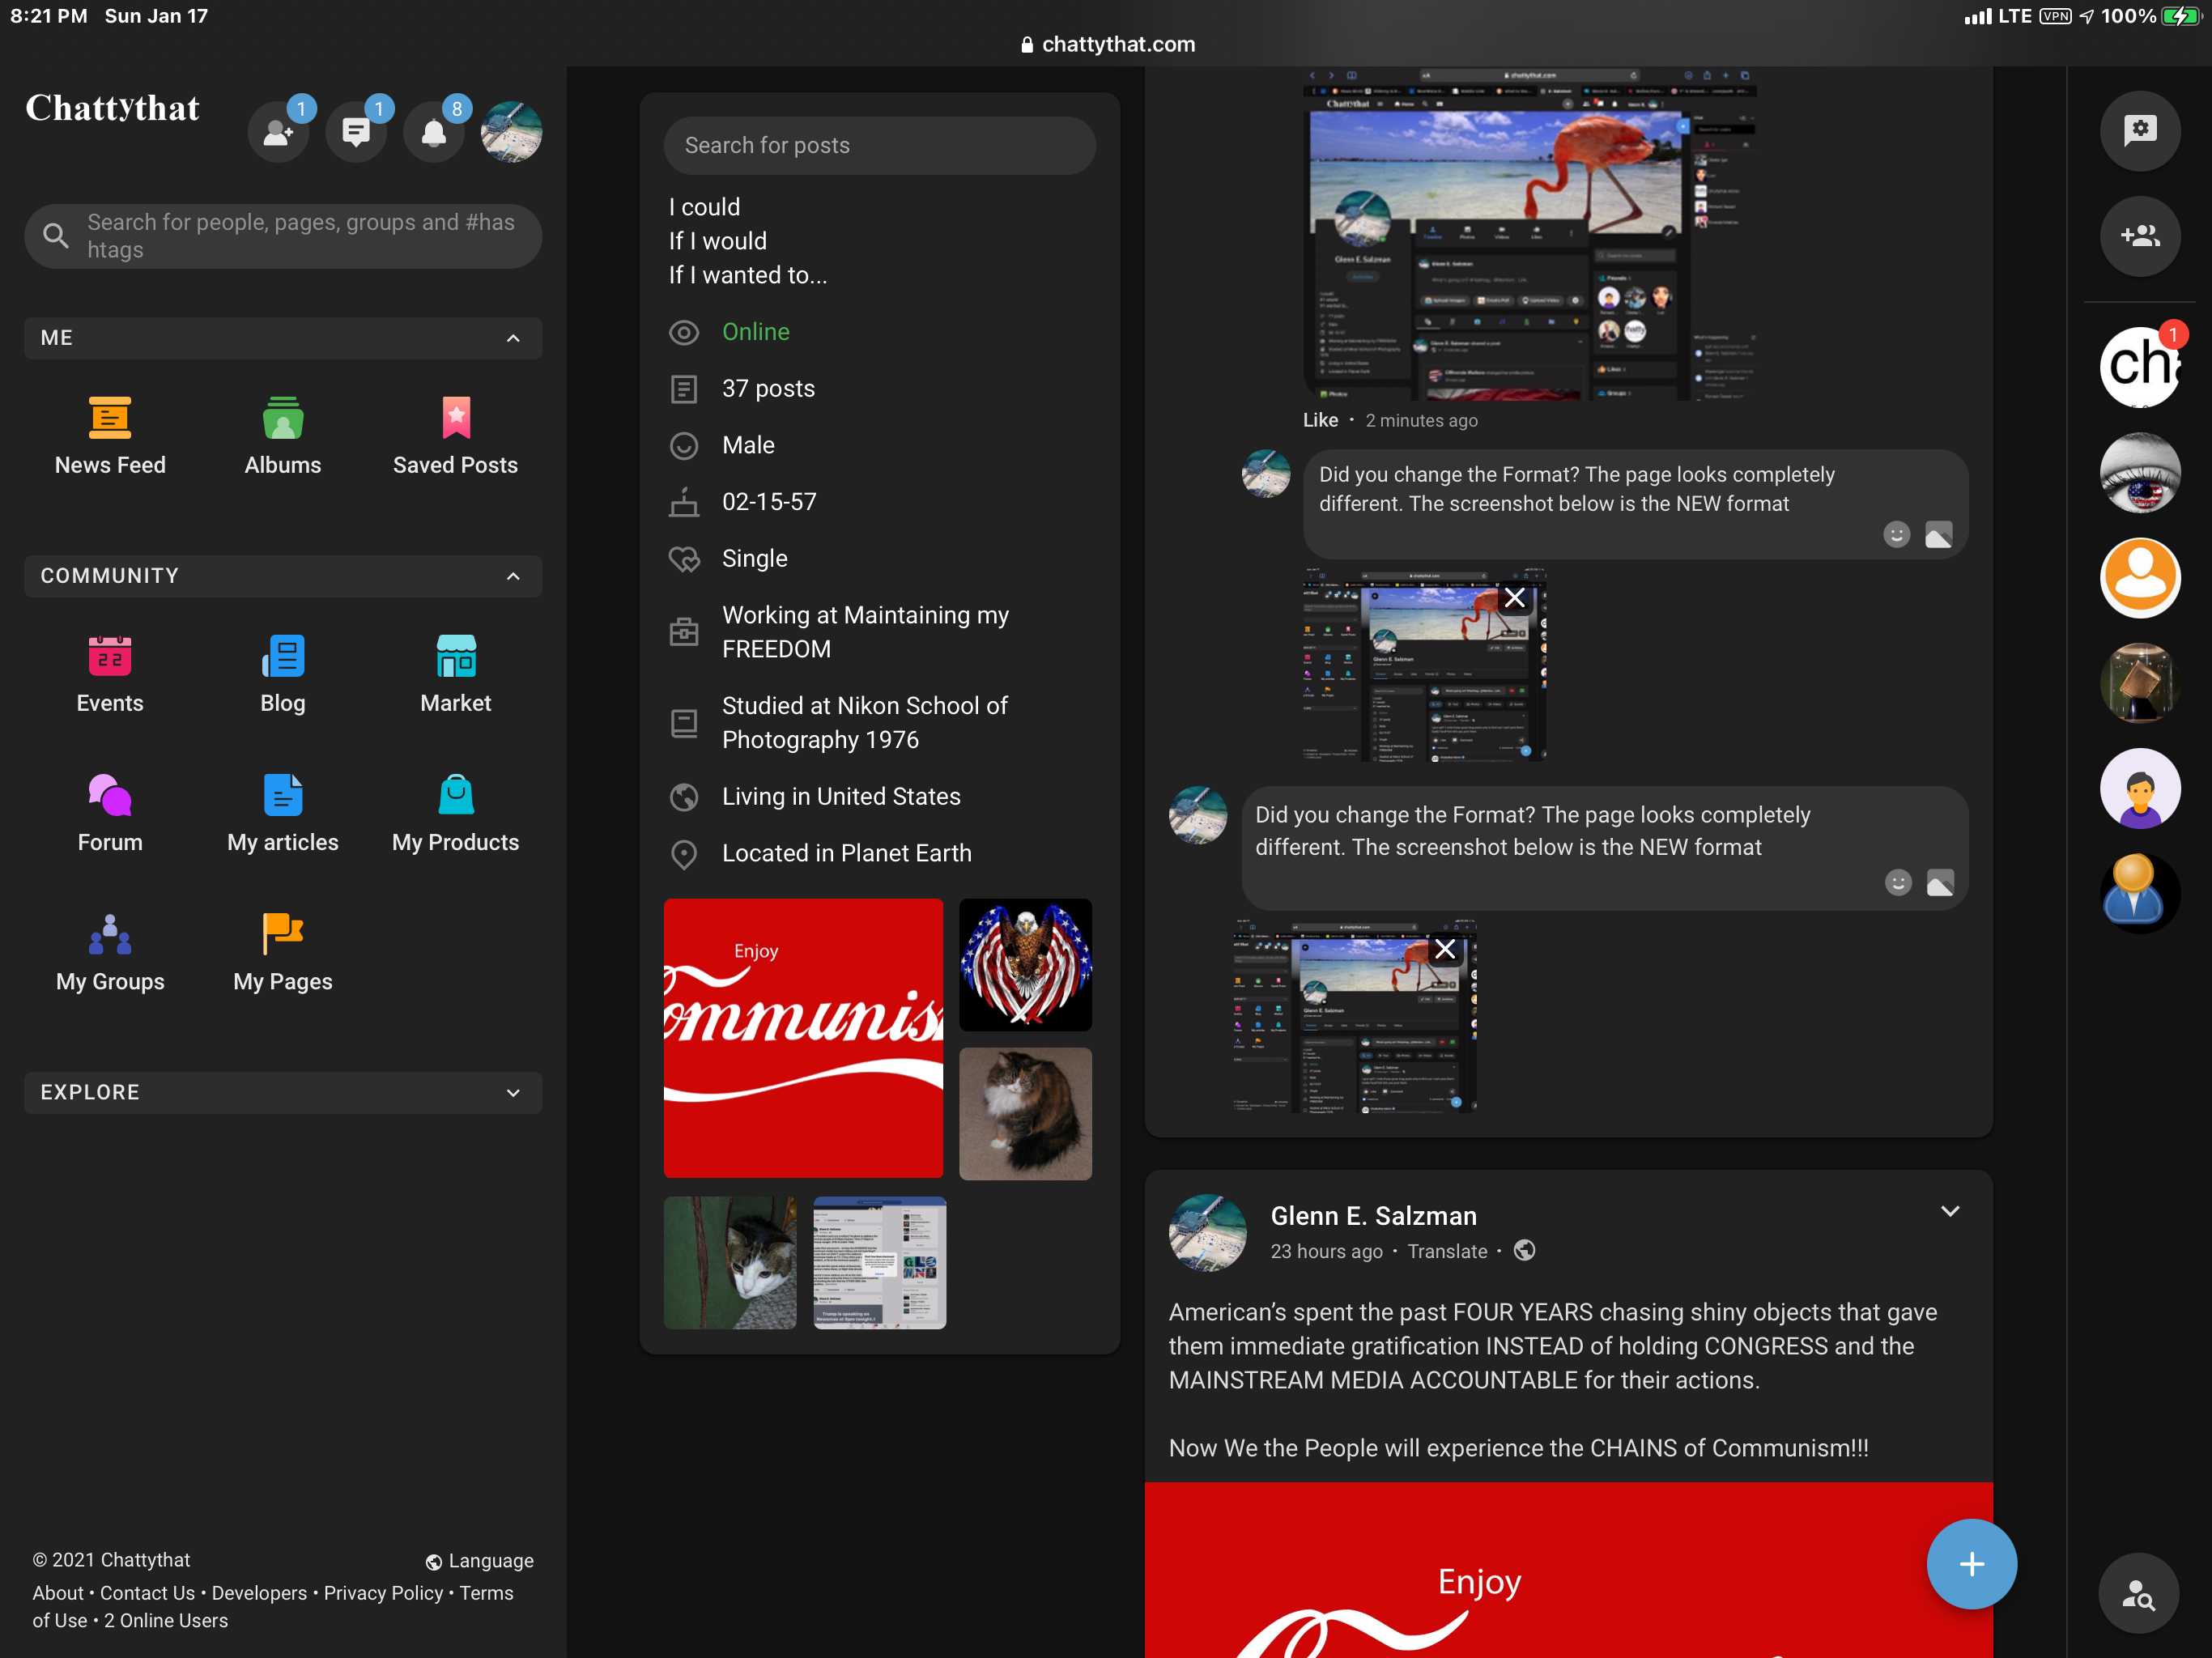Attach image in lower comment box

1940,882
